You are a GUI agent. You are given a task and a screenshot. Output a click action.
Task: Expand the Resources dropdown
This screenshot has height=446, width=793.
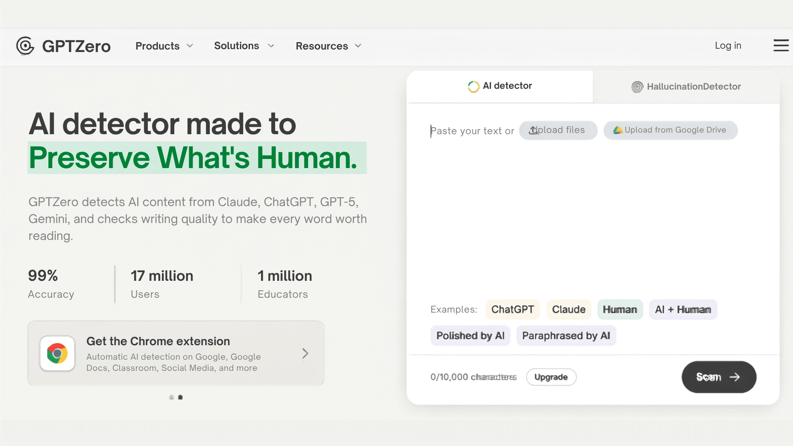pyautogui.click(x=329, y=46)
